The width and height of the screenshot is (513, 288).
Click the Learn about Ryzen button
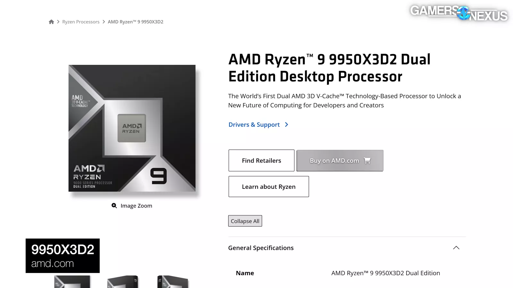(x=269, y=187)
